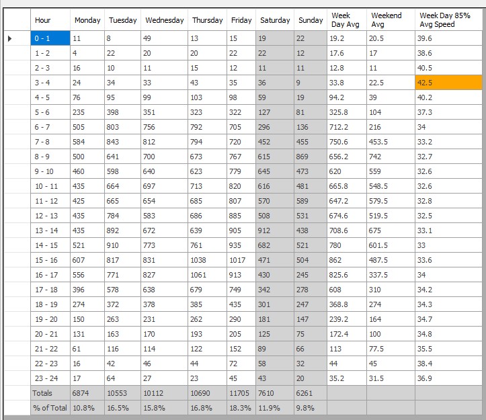Select the 15 - 16 hour cell
Image resolution: width=486 pixels, height=420 pixels.
(x=50, y=260)
